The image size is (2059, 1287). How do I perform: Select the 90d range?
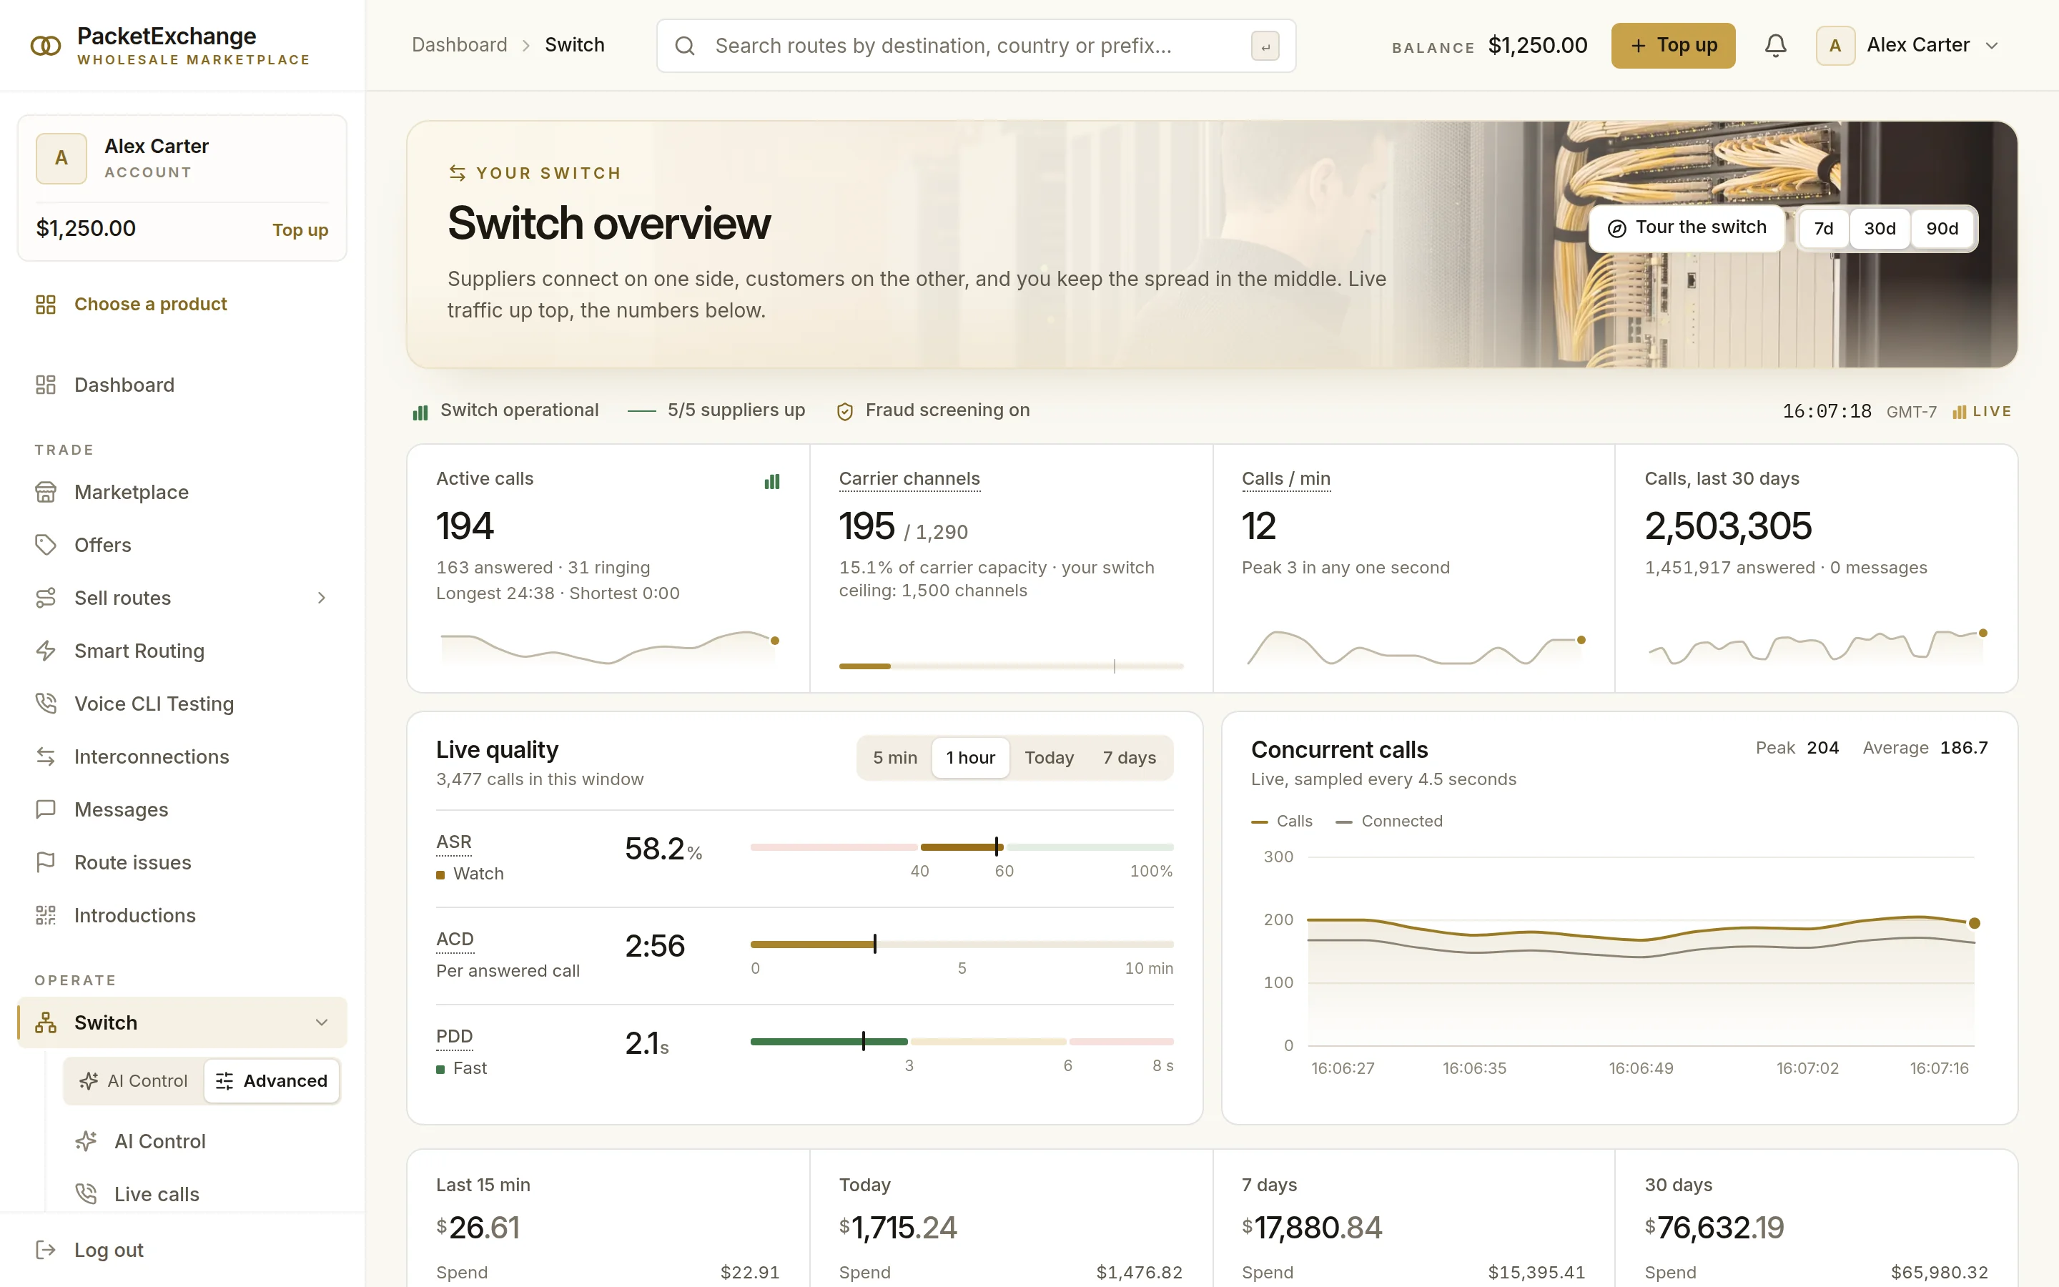pos(1942,228)
